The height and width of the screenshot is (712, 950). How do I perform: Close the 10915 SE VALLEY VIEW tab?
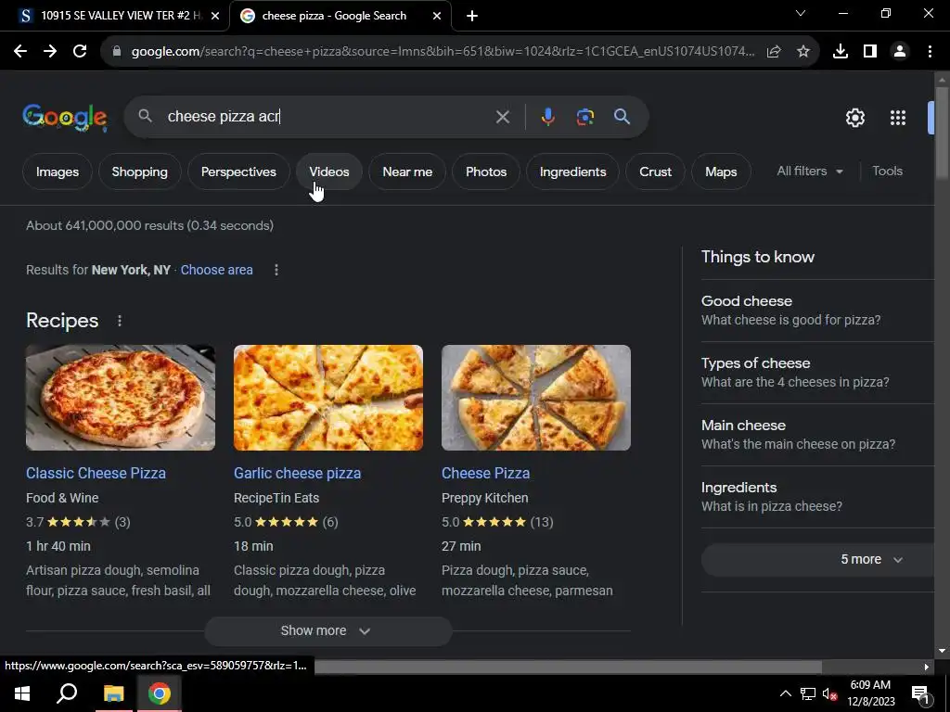click(x=215, y=16)
